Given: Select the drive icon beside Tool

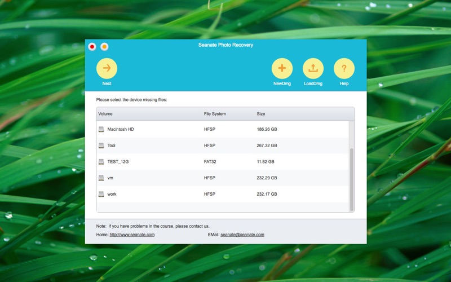Looking at the screenshot, I should [101, 146].
